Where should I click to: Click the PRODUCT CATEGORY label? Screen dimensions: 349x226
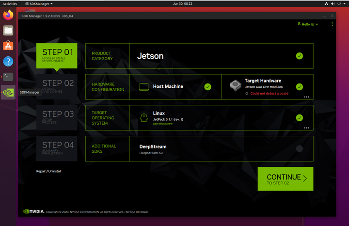pyautogui.click(x=102, y=56)
